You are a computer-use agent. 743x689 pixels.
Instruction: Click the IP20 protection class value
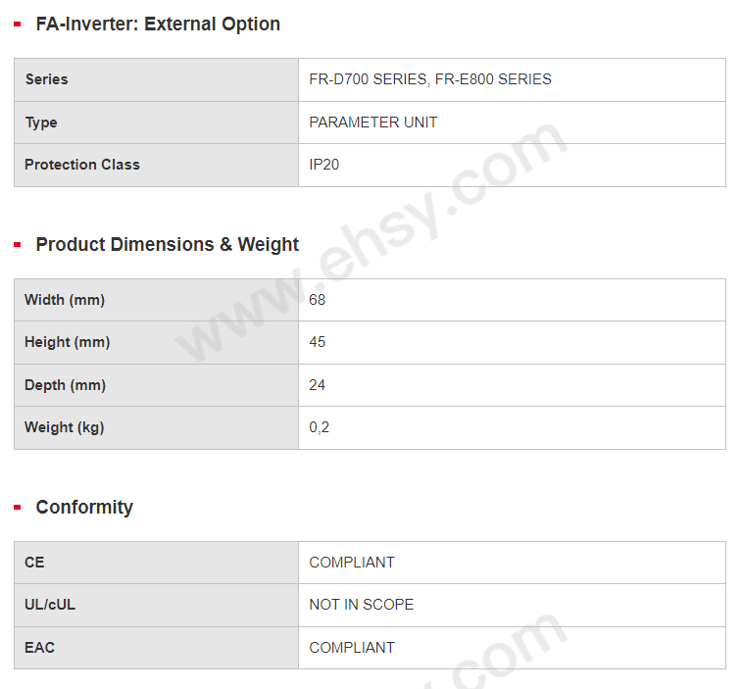(x=324, y=165)
